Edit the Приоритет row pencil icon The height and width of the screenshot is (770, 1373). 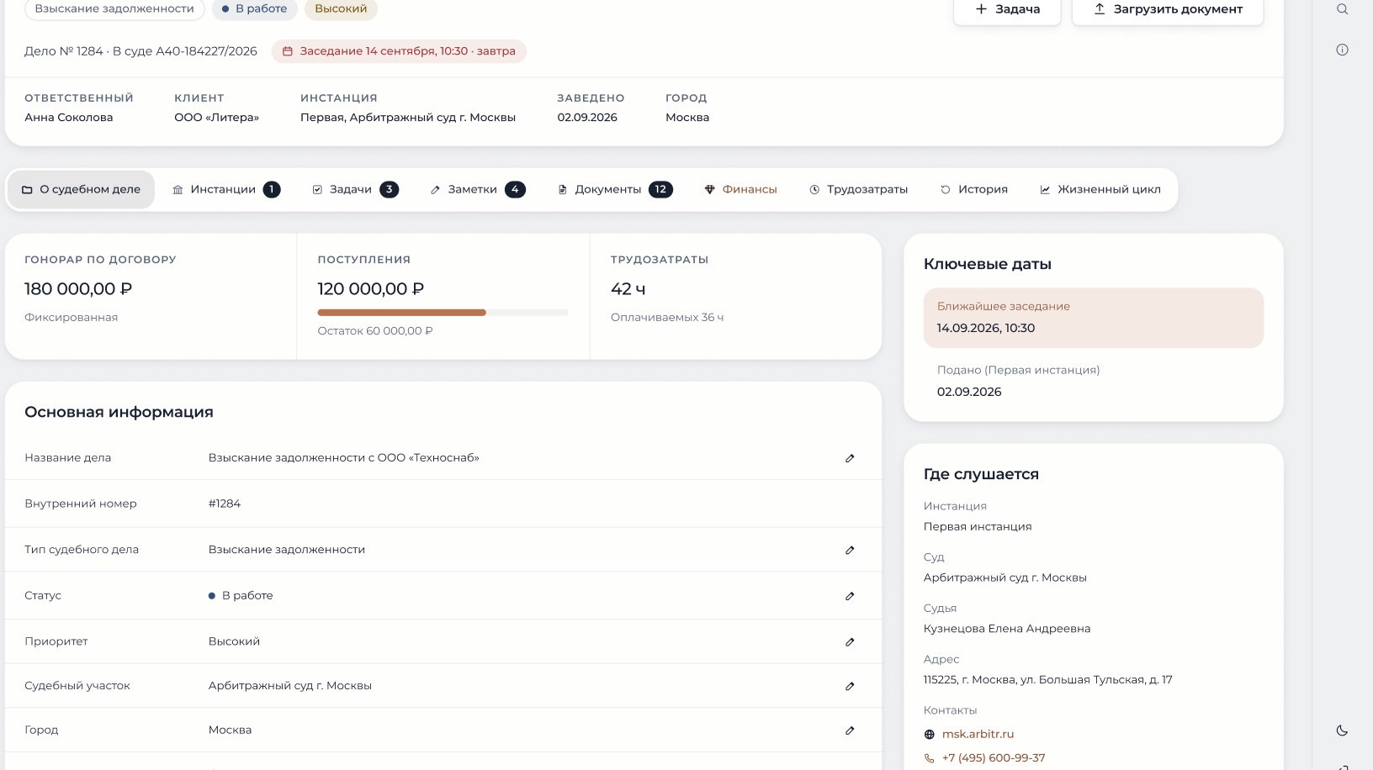[850, 641]
